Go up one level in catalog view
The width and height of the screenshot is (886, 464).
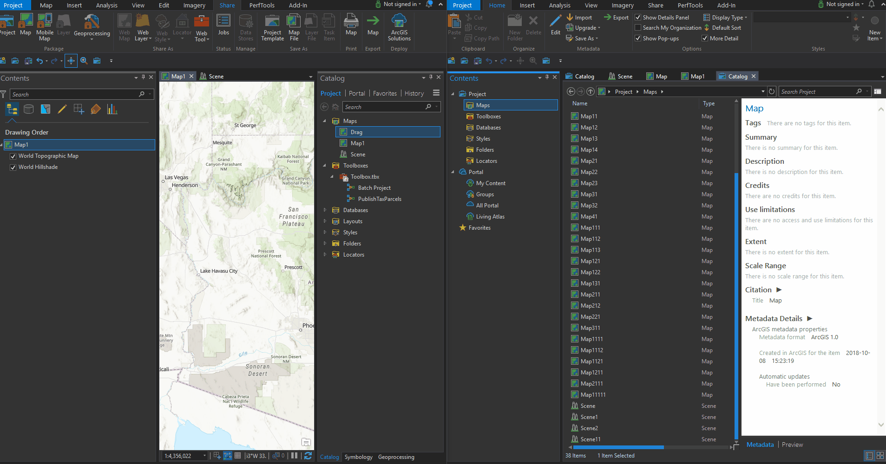pyautogui.click(x=591, y=91)
